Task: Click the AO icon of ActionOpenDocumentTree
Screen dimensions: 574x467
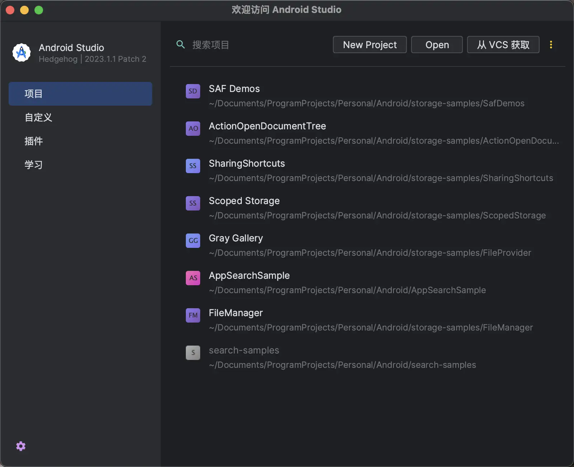Action: point(193,128)
